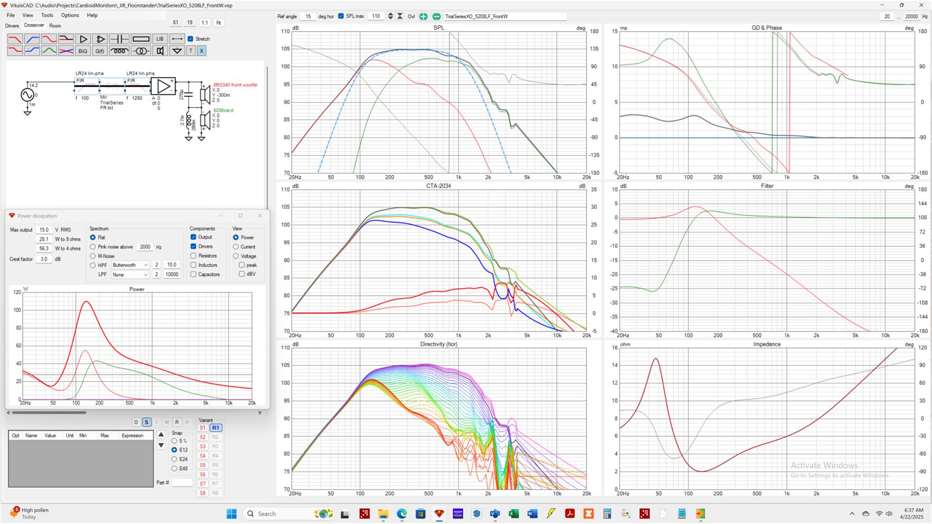Image resolution: width=932 pixels, height=524 pixels.
Task: Click the SPL max auto-scale hourglass icon
Action: 400,16
